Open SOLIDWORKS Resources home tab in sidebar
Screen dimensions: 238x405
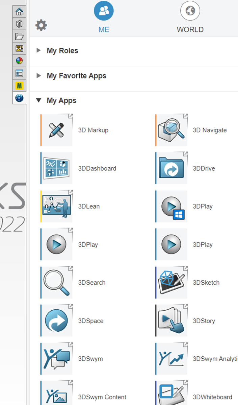coord(19,11)
